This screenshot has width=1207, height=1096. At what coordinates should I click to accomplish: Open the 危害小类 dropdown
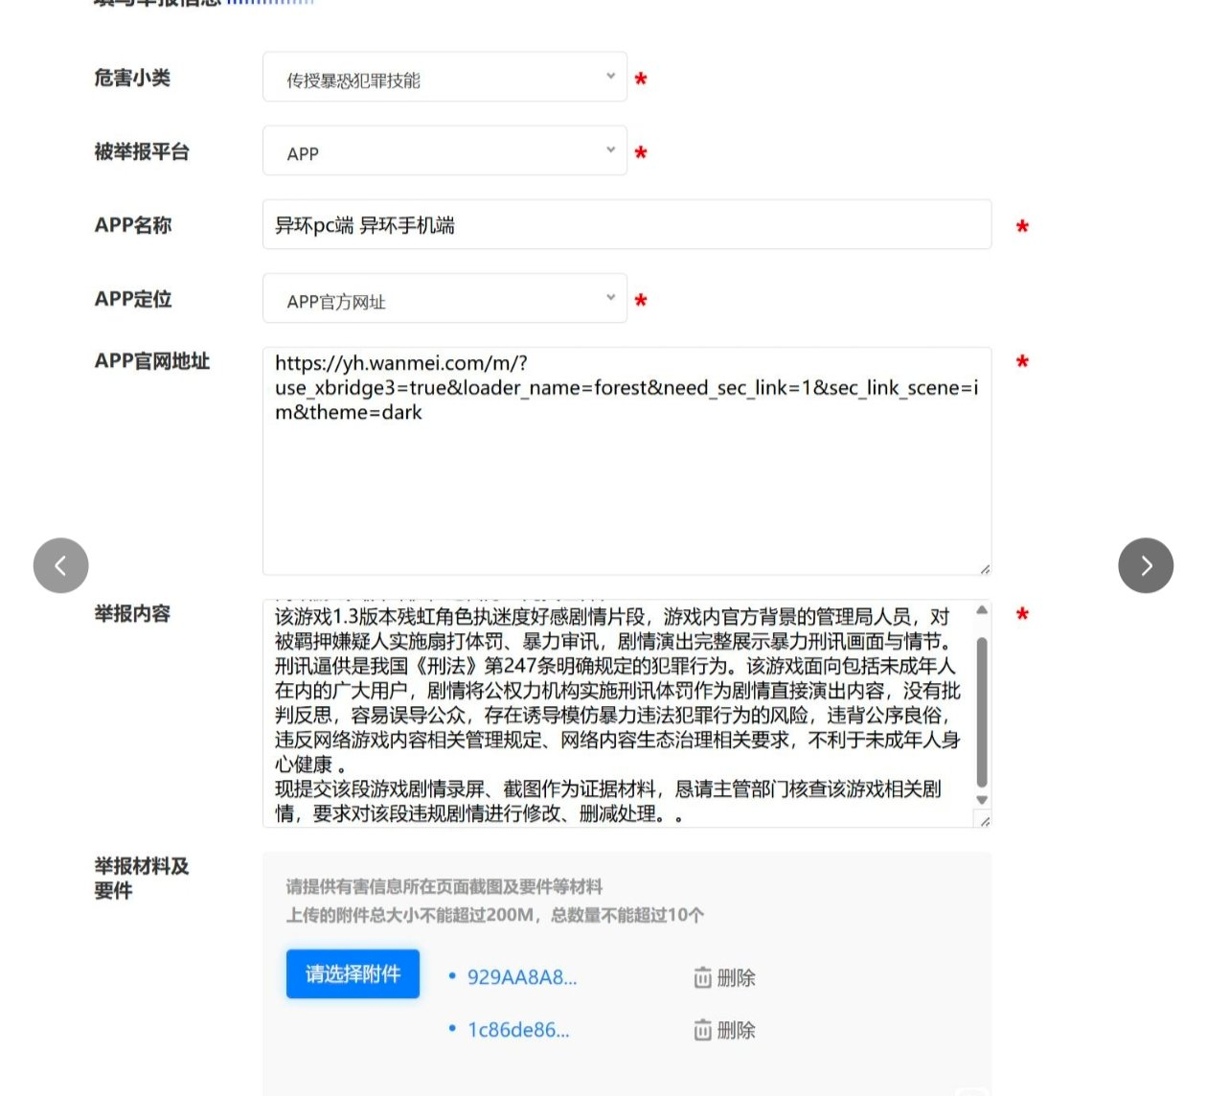pyautogui.click(x=444, y=78)
